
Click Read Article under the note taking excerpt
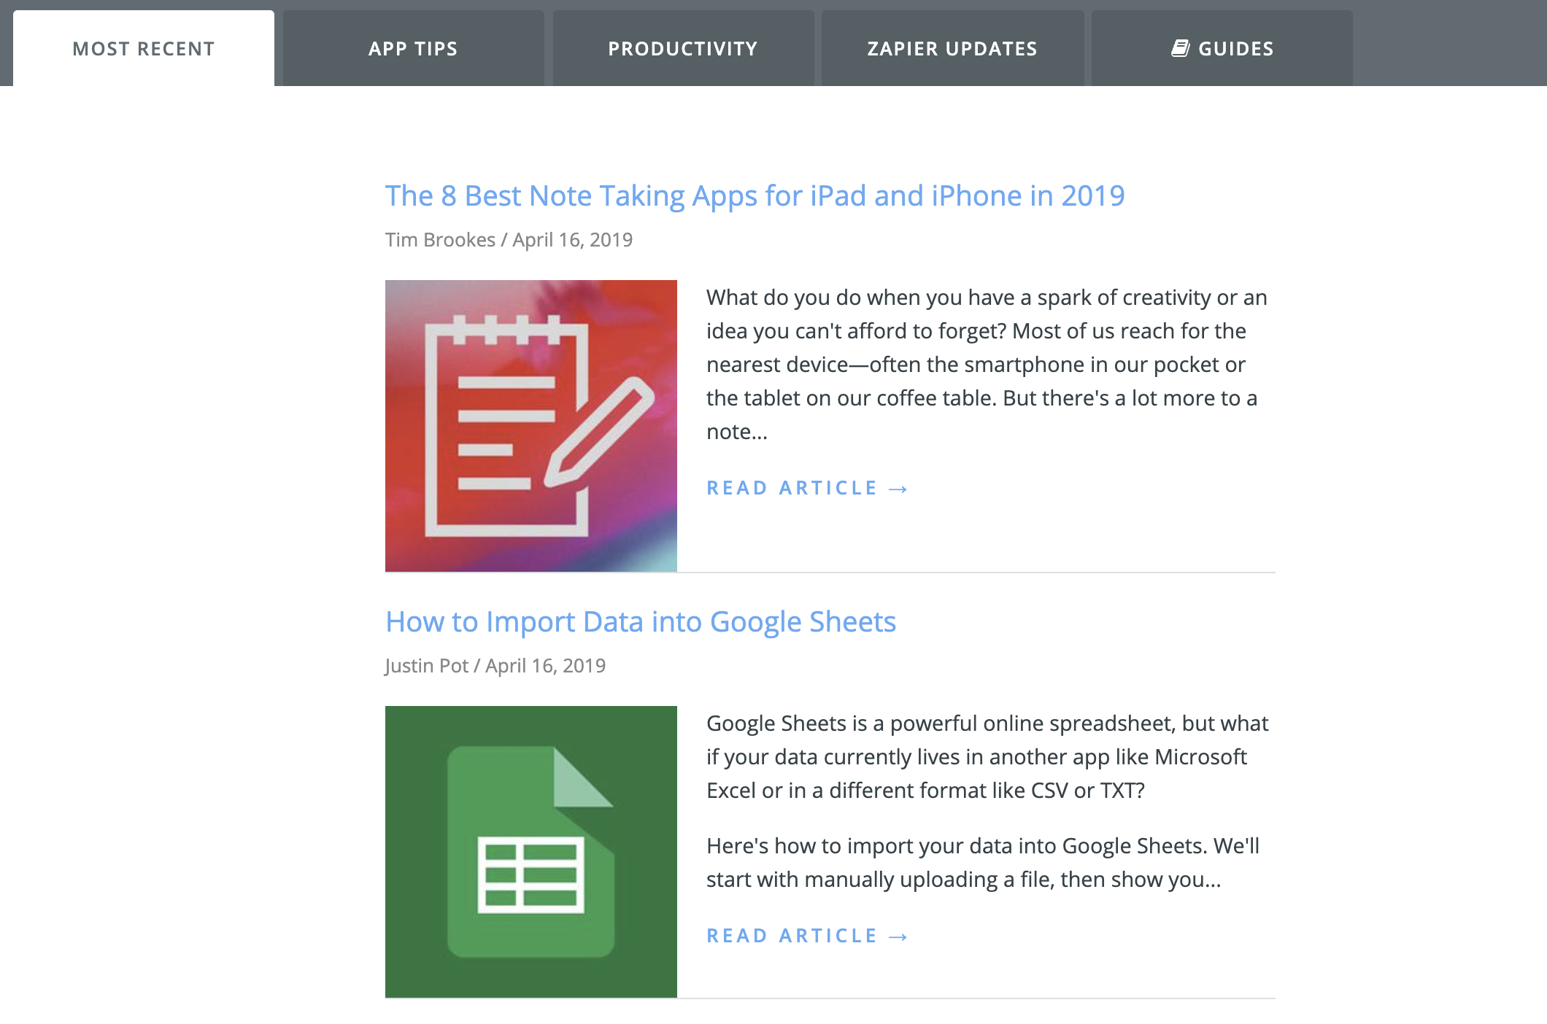(807, 487)
